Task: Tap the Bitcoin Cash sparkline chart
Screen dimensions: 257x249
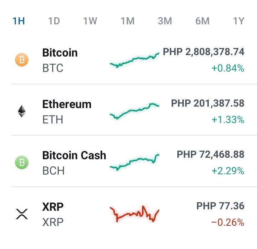Action: [135, 162]
